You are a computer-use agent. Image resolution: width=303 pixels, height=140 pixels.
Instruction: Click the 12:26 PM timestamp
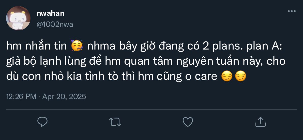(x=21, y=96)
